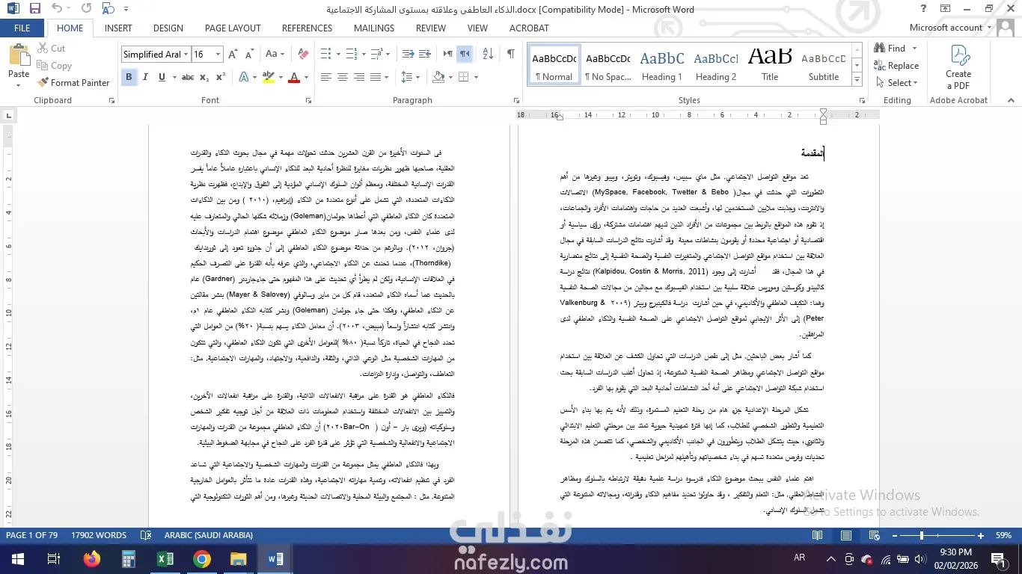Open the Excel app on the taskbar

coord(165,558)
